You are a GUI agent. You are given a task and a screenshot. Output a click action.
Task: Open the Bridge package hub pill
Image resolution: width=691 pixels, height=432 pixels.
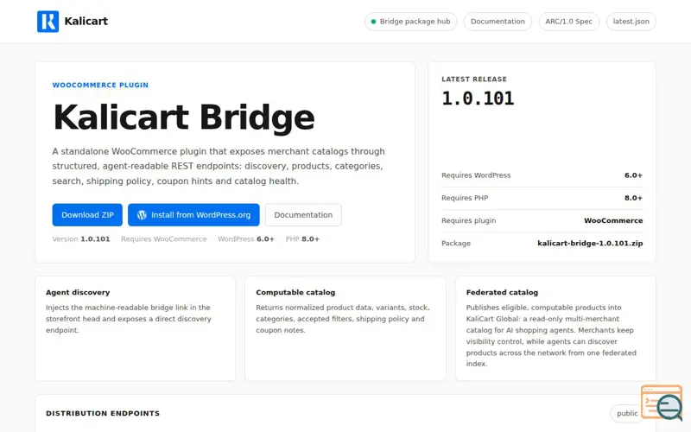point(411,22)
